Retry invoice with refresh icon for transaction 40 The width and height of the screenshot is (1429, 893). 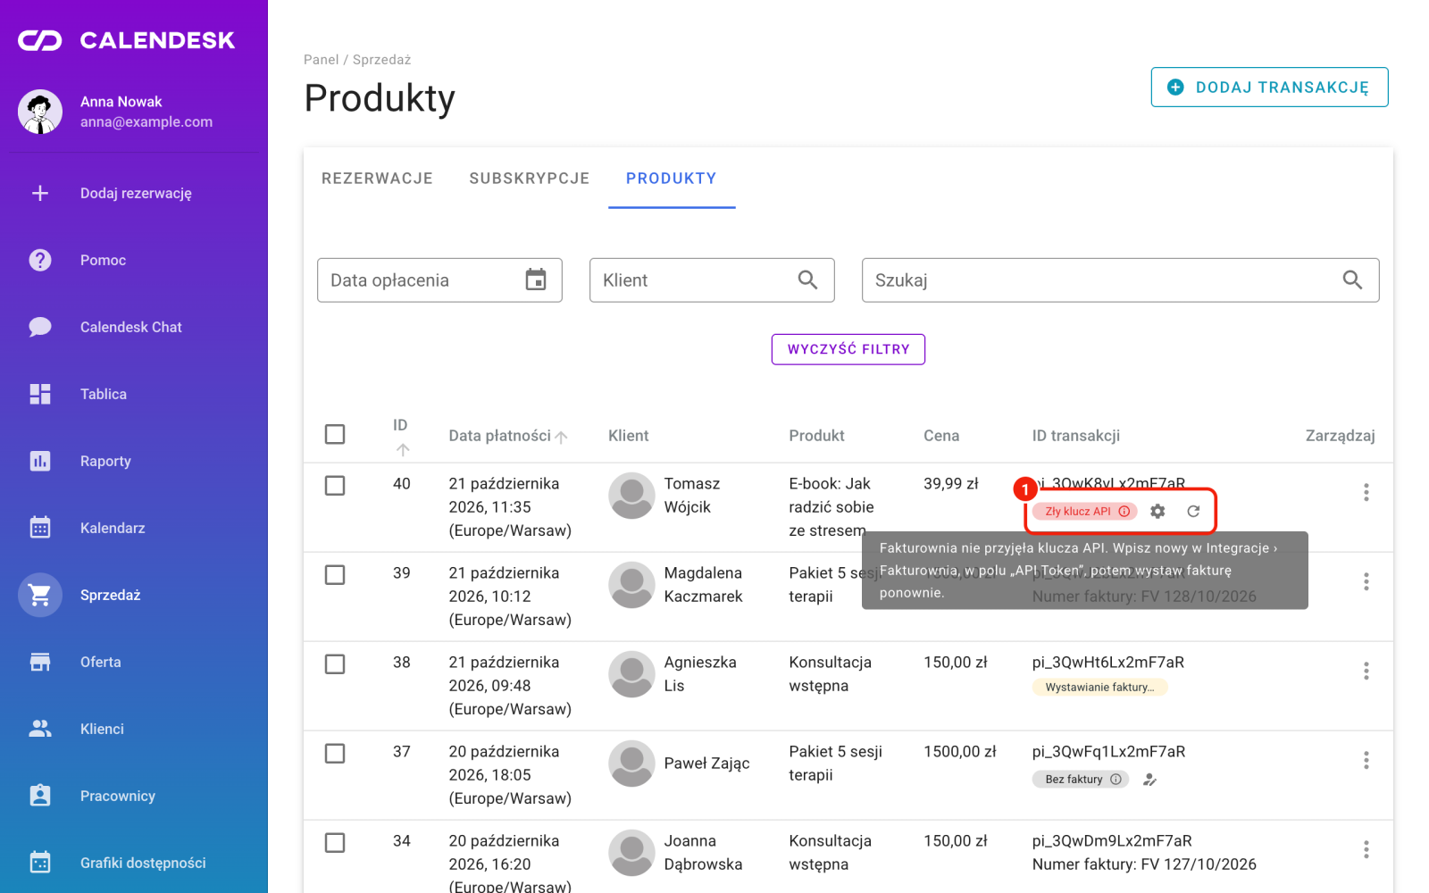(x=1193, y=512)
